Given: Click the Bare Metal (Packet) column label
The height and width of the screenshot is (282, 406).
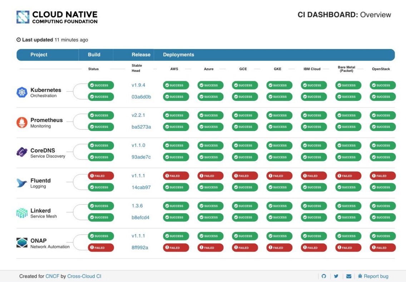Looking at the screenshot, I should tap(346, 69).
